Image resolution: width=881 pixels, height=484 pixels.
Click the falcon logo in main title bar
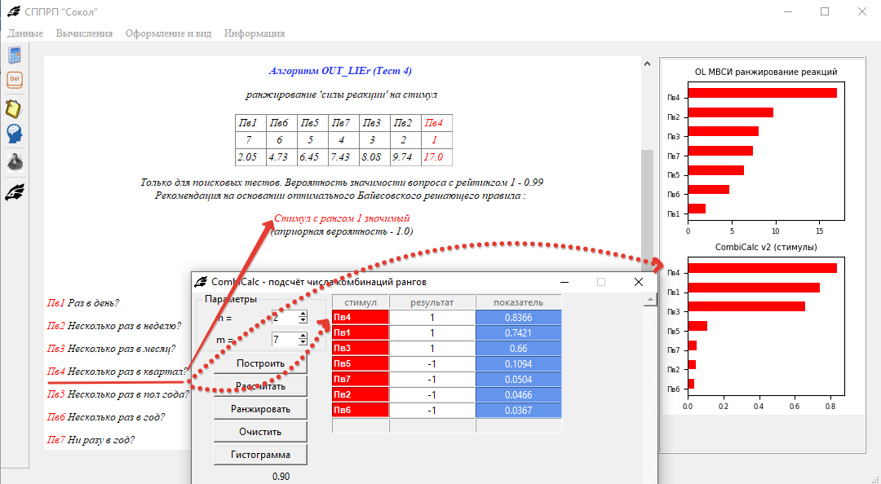pos(12,11)
